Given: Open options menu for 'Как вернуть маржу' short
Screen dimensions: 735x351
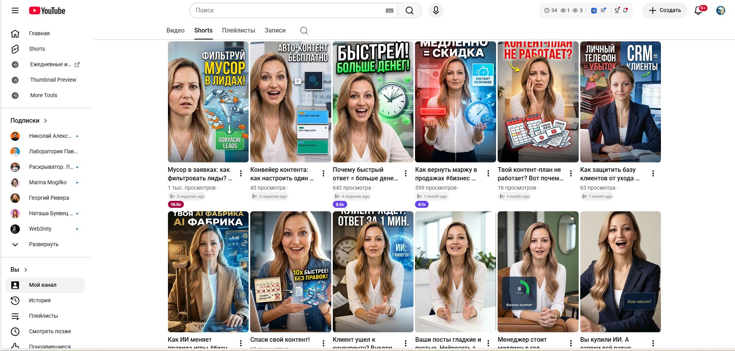Looking at the screenshot, I should click(488, 173).
